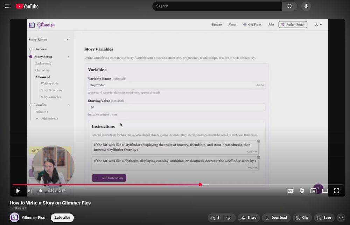Create a Clip of the video
The width and height of the screenshot is (350, 225).
tap(302, 218)
